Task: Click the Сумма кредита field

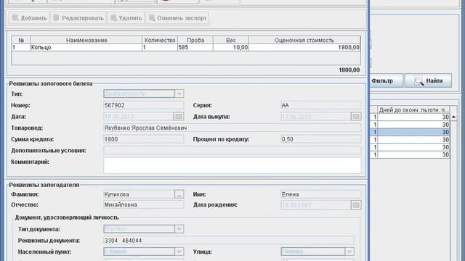Action: tap(144, 139)
